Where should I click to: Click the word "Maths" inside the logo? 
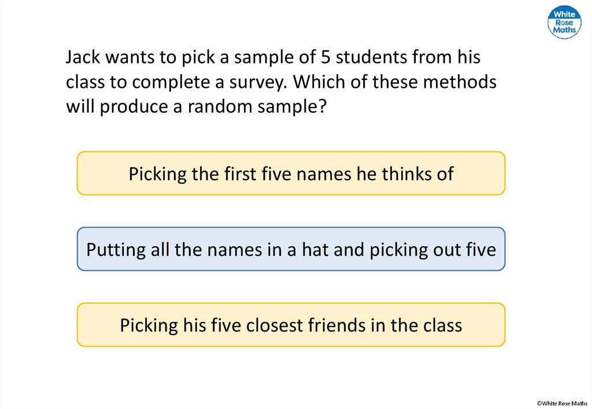coord(564,29)
